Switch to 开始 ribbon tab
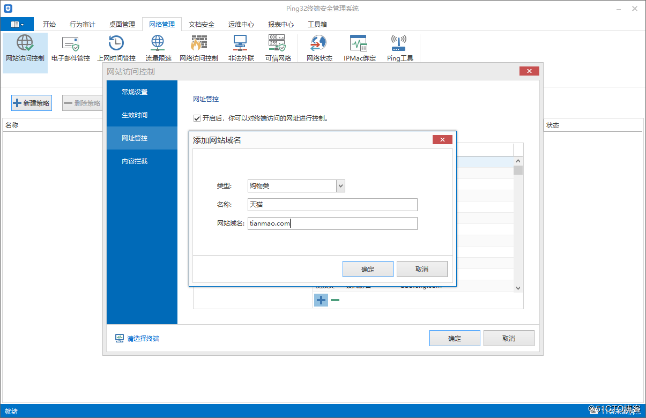This screenshot has width=646, height=418. (49, 24)
